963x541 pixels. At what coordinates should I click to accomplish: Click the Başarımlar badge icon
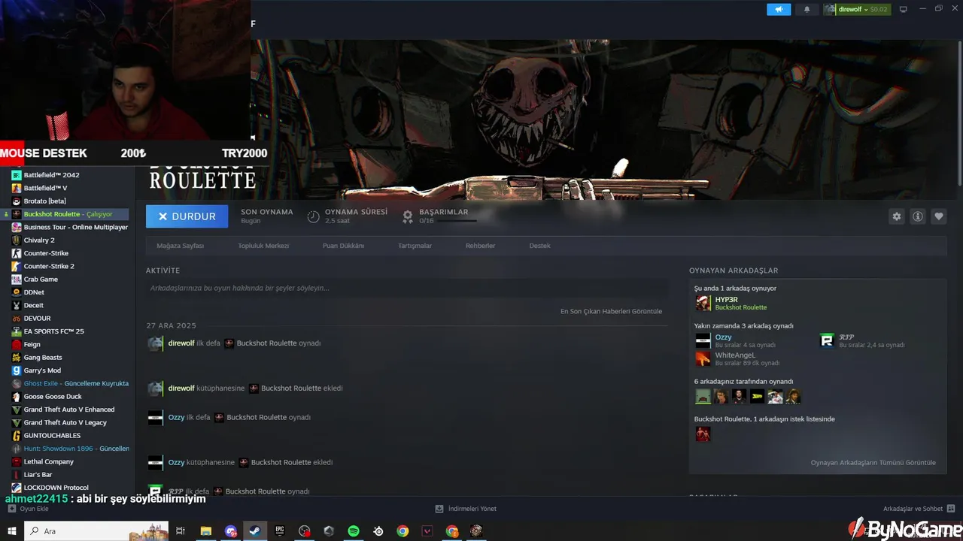point(407,216)
